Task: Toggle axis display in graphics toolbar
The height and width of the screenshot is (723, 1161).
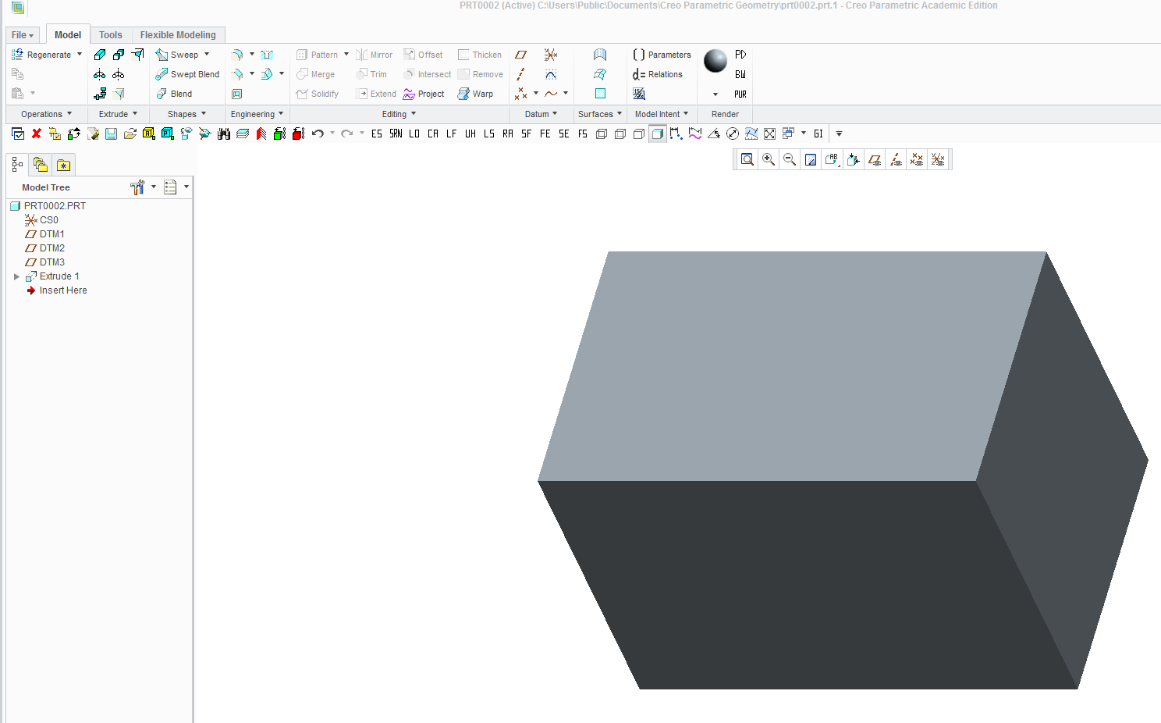Action: click(896, 159)
